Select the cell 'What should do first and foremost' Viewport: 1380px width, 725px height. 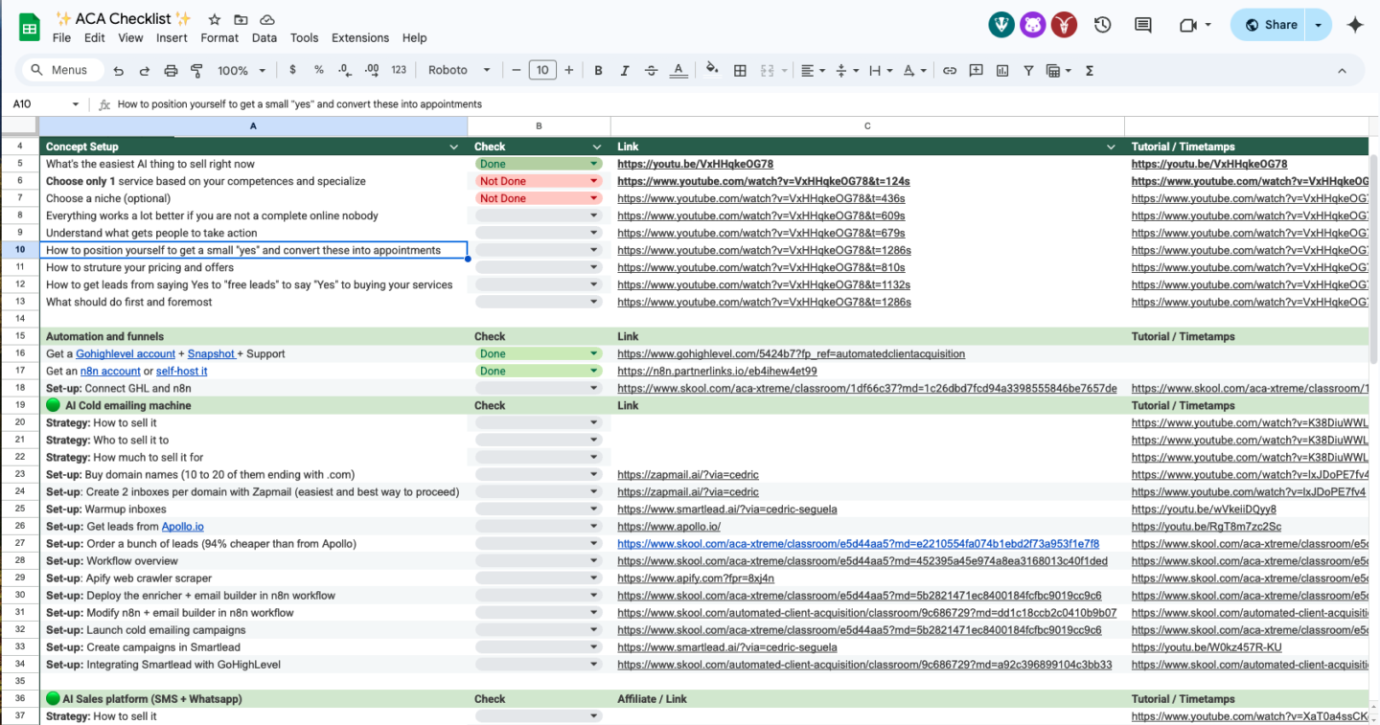[253, 303]
